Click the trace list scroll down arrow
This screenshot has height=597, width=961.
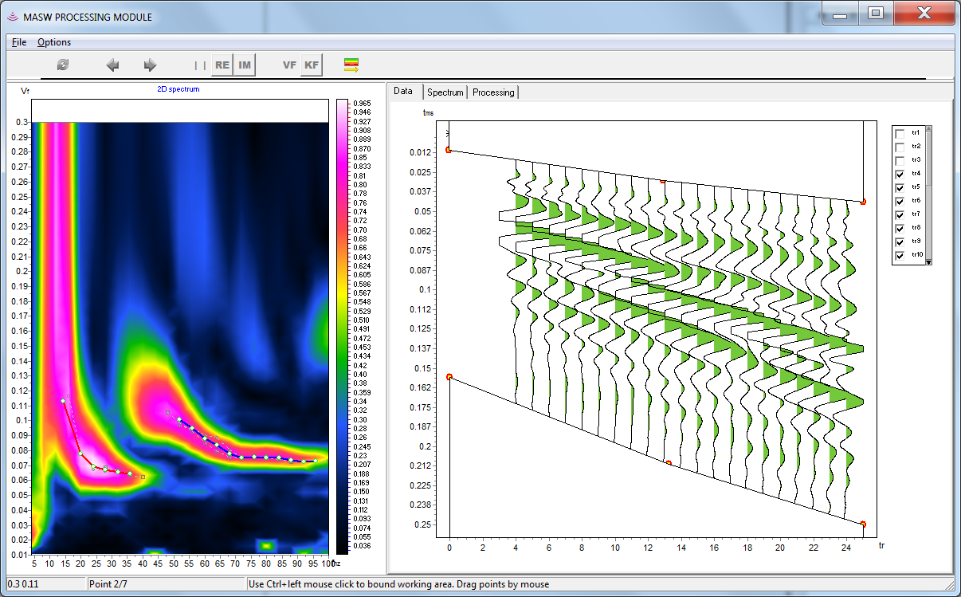pyautogui.click(x=928, y=261)
